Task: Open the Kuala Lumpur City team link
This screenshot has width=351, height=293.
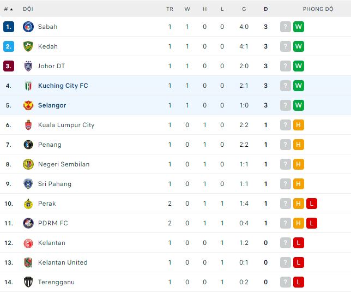Action: click(66, 125)
